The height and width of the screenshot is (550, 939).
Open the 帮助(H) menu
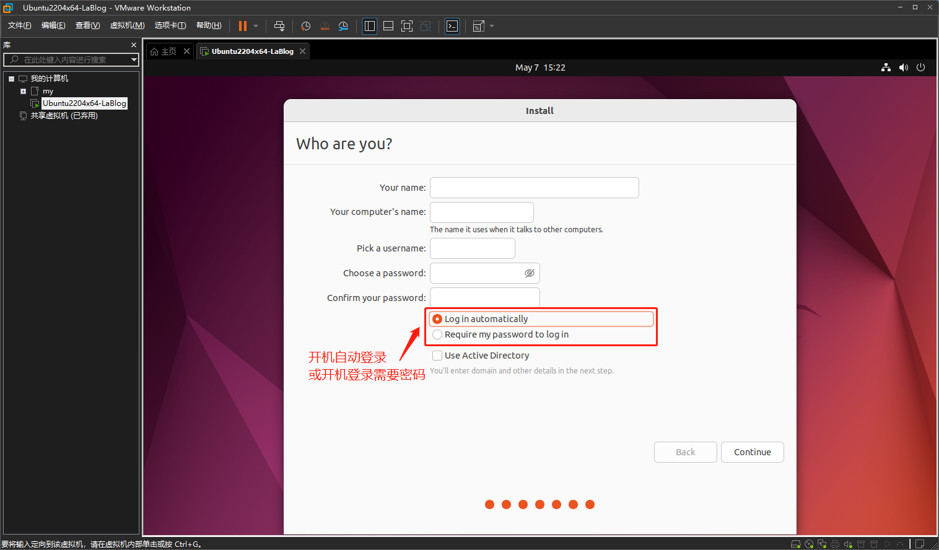click(208, 25)
